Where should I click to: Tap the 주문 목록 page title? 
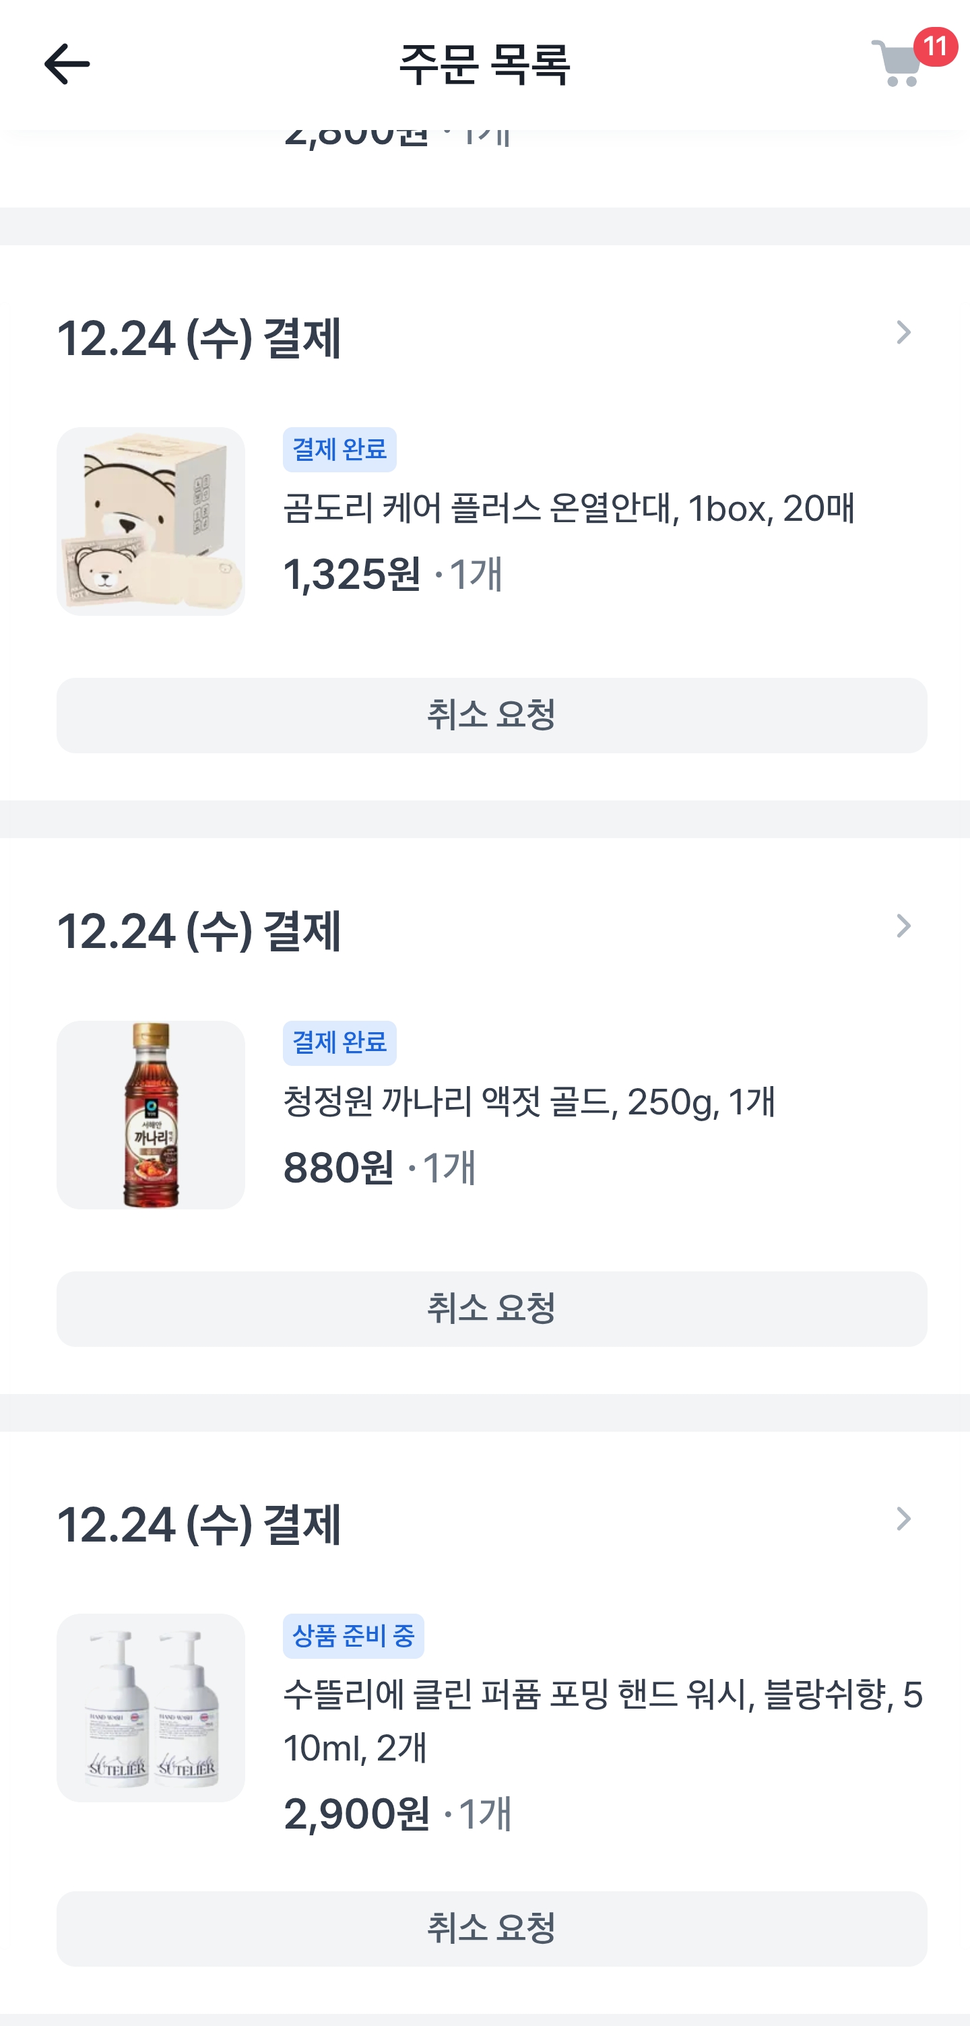coord(484,65)
